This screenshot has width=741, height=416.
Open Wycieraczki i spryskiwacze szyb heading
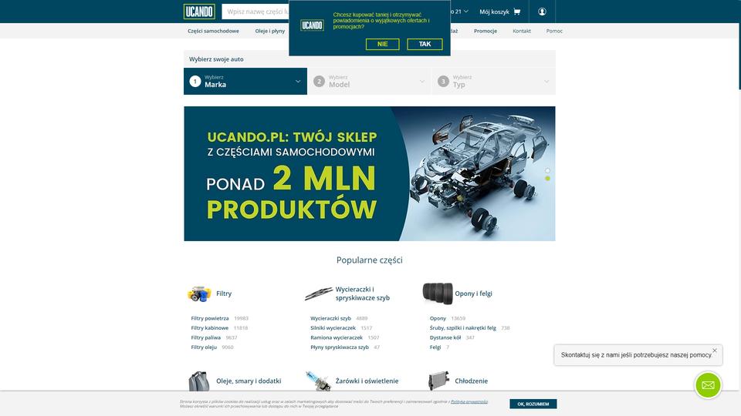tap(363, 294)
